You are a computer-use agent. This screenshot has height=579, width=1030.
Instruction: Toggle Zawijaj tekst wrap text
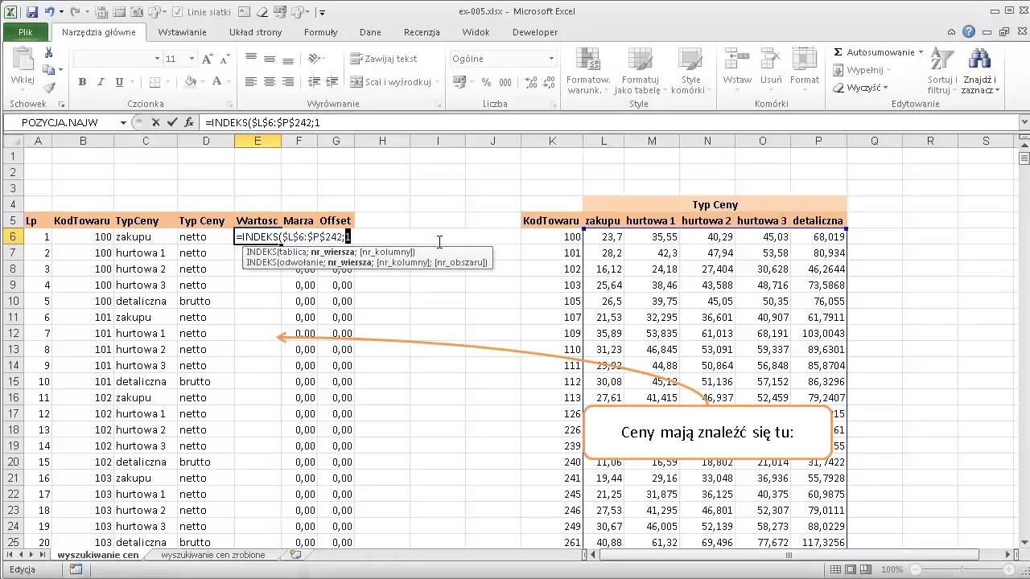pyautogui.click(x=384, y=59)
